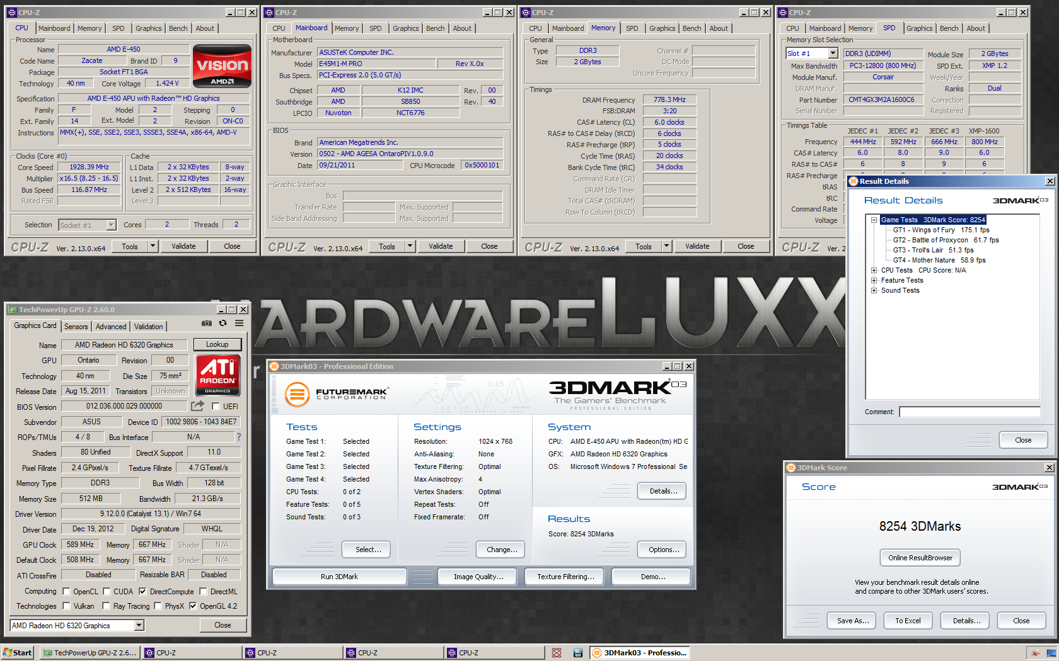
Task: Click the Texture Filtering button
Action: (565, 577)
